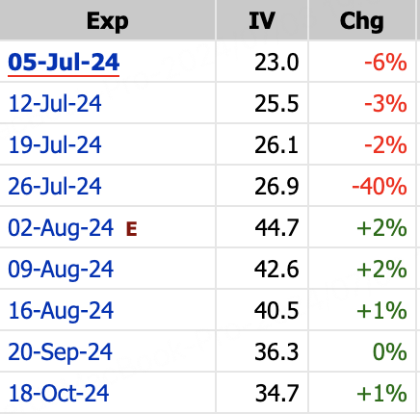Viewport: 420px width, 414px height.
Task: Open the 18-Oct-24 expiration link
Action: 59,394
